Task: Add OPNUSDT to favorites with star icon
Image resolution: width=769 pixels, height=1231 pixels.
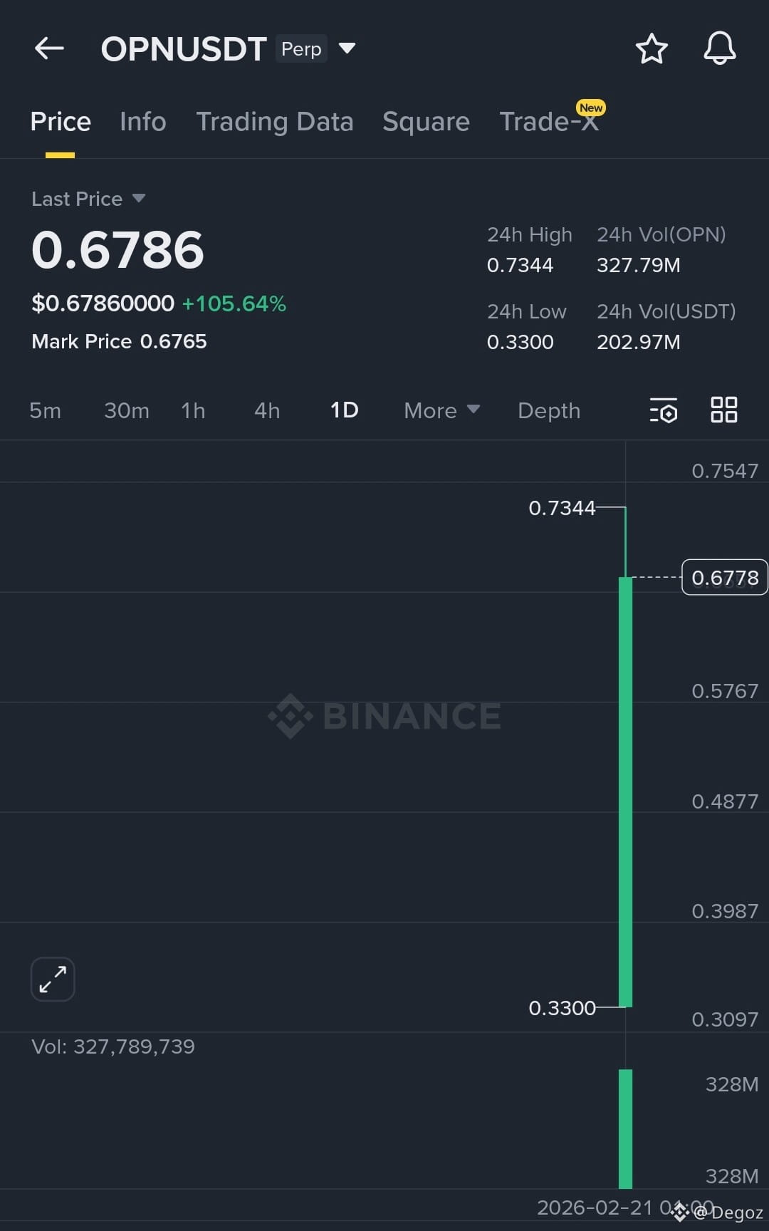Action: [652, 48]
